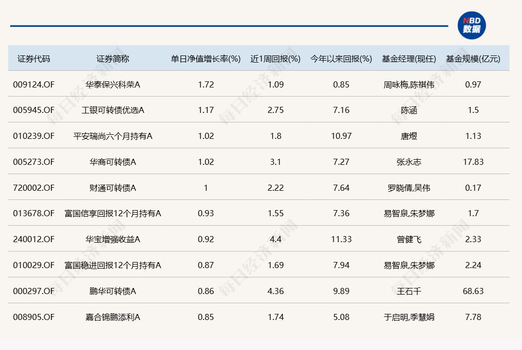
Task: Select fund name 富国信享回报12个月持有A
Action: pos(113,214)
